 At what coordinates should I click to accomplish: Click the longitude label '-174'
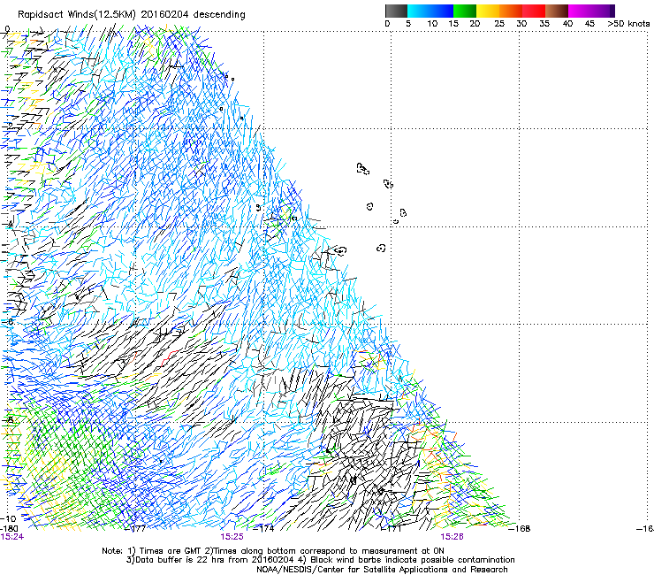(264, 529)
